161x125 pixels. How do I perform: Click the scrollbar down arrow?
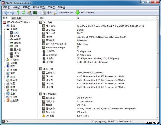pyautogui.click(x=157, y=117)
